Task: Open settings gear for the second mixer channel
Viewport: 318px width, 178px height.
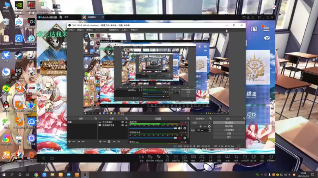Action: (x=184, y=138)
